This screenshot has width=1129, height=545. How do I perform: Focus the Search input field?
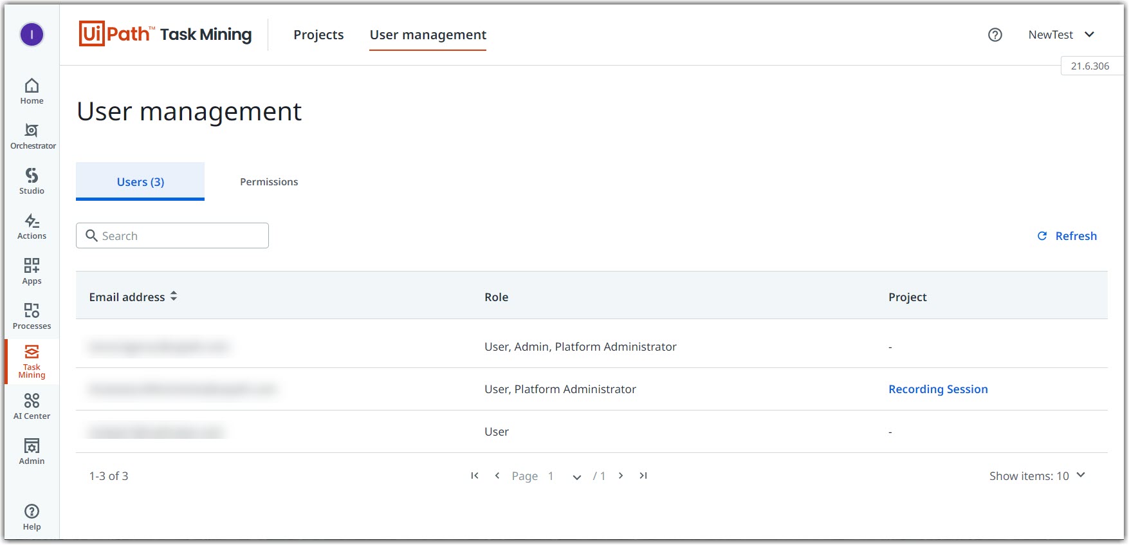(x=172, y=236)
